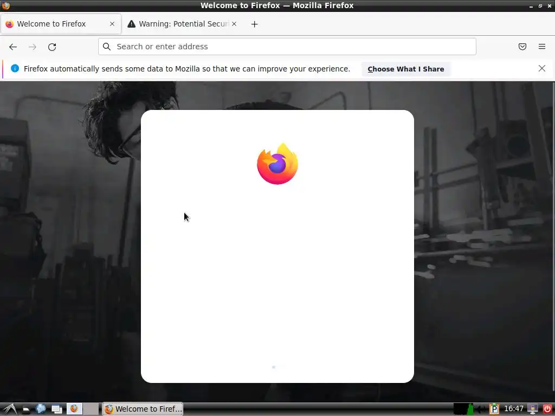This screenshot has width=555, height=416.
Task: Click the Welcome to Firefox tab favicon
Action: [10, 24]
